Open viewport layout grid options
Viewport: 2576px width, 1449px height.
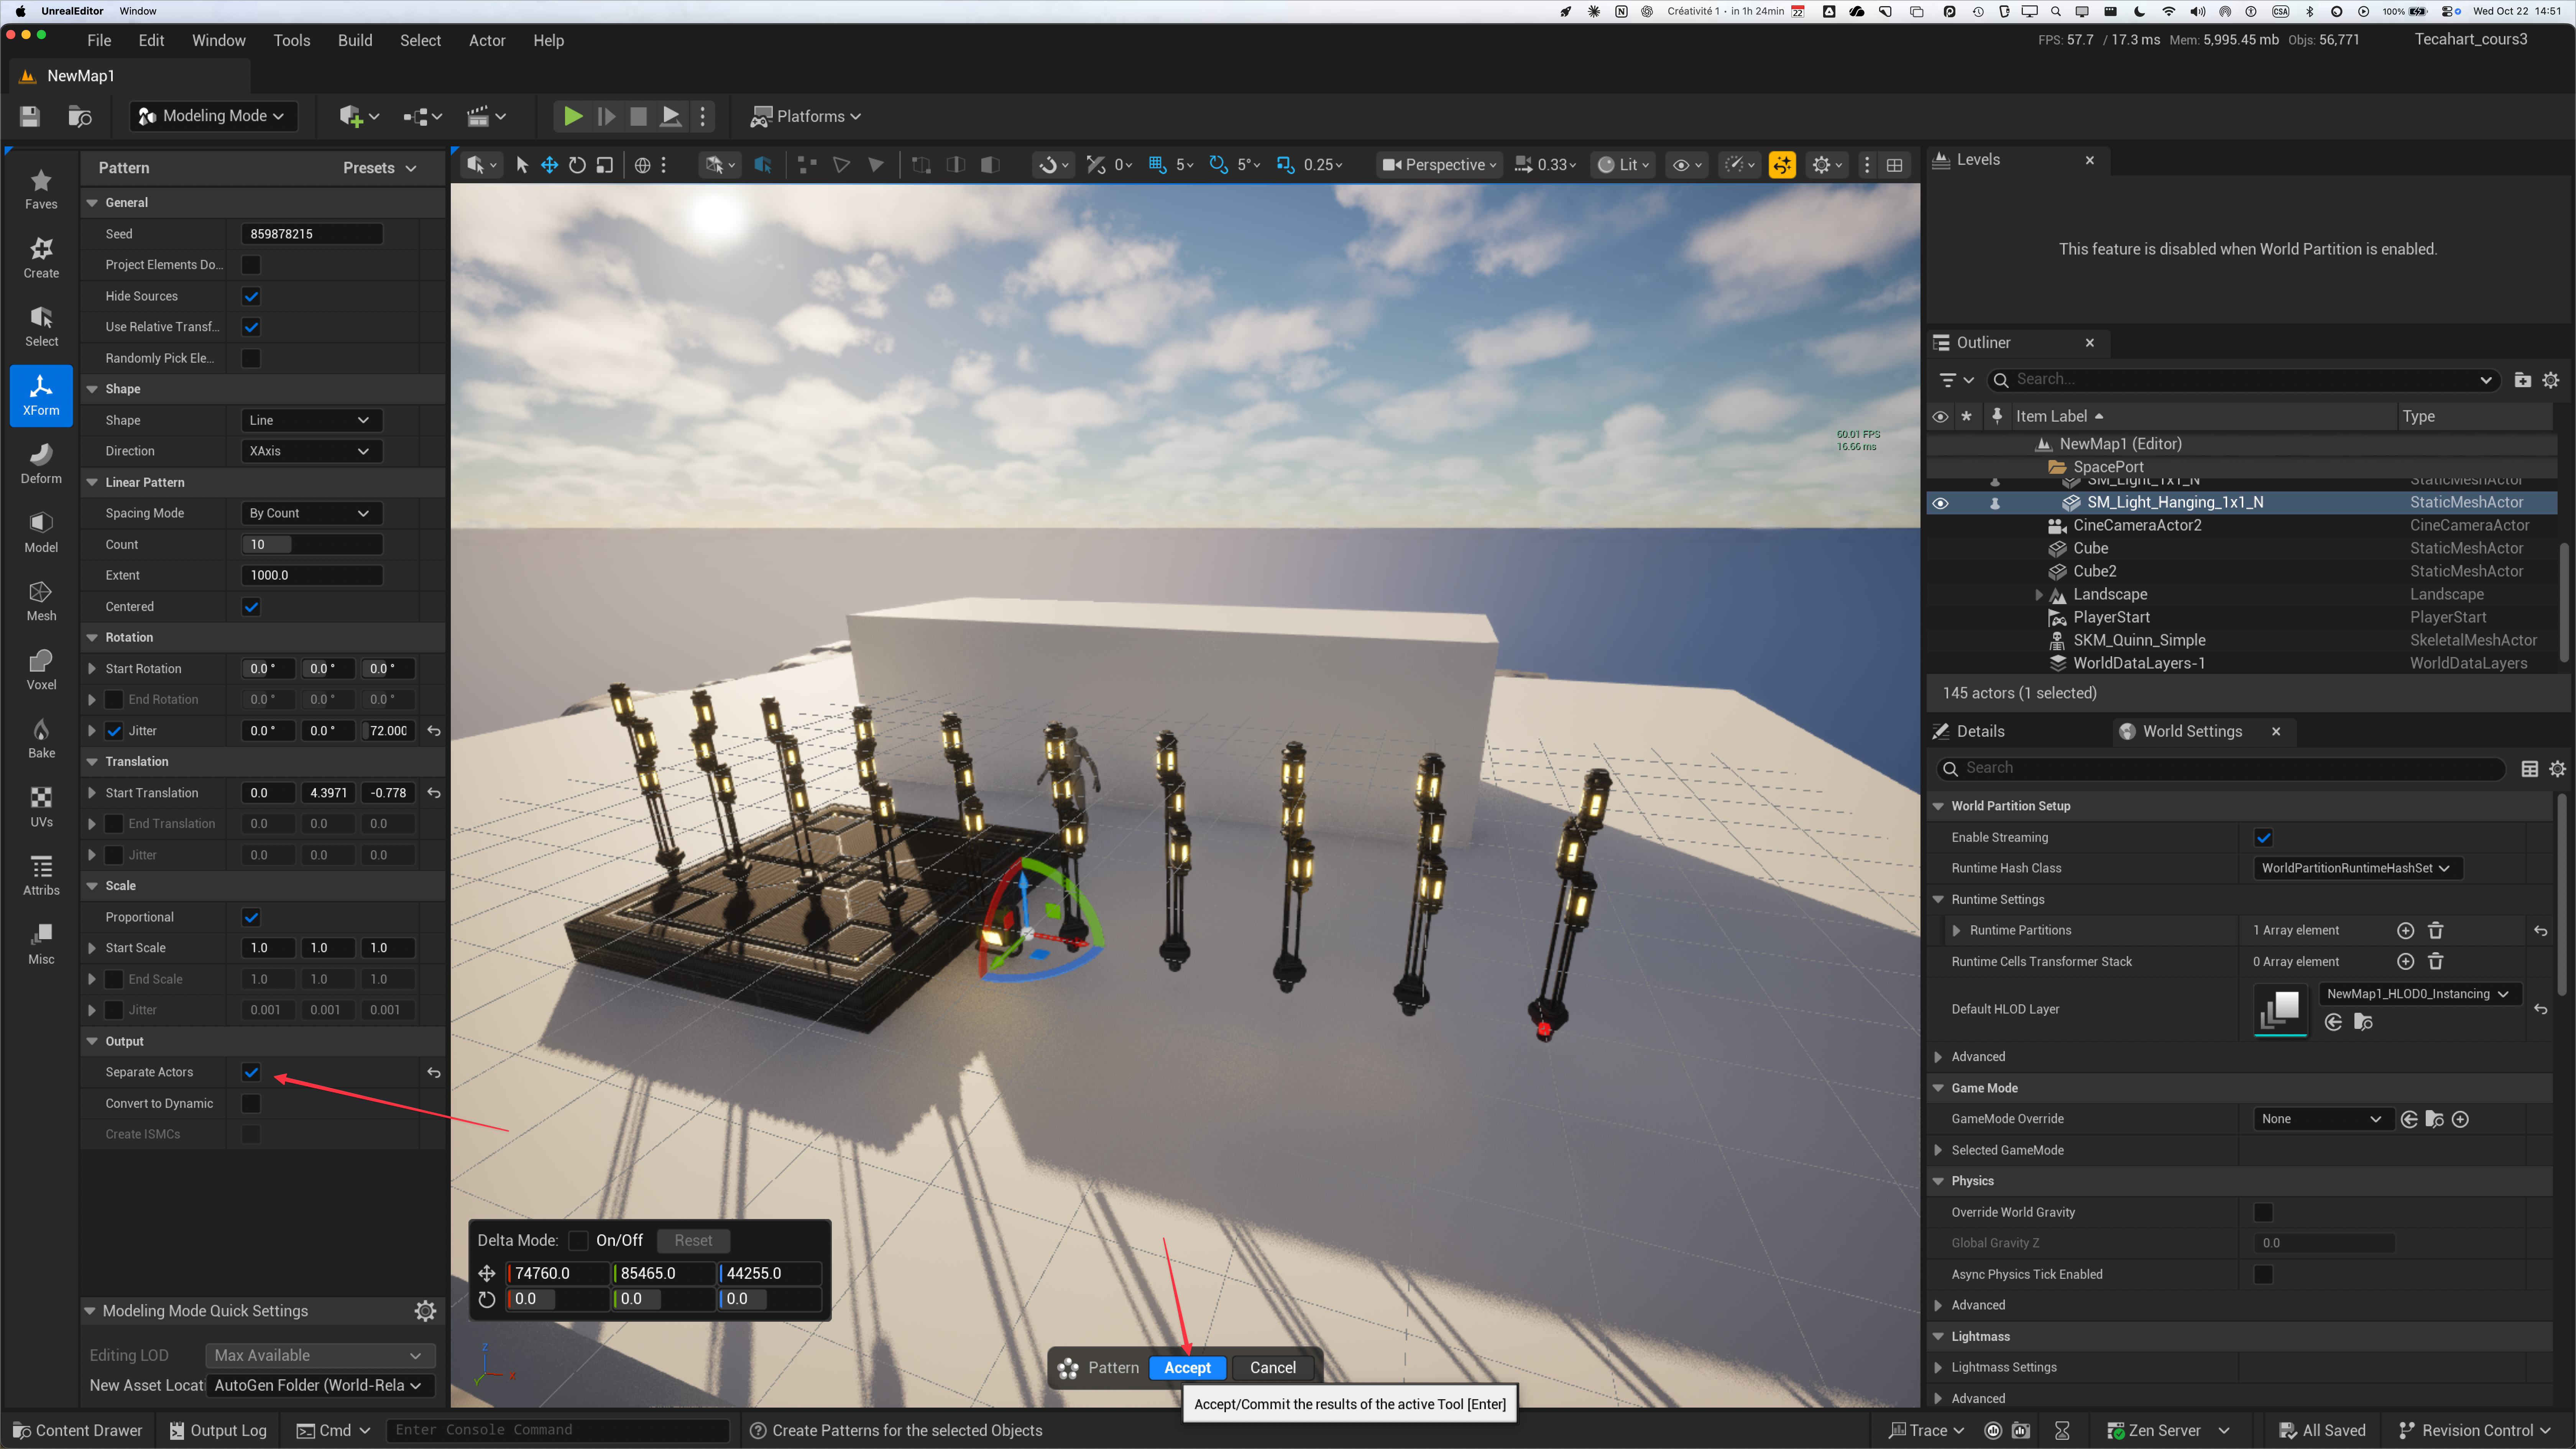point(1894,165)
